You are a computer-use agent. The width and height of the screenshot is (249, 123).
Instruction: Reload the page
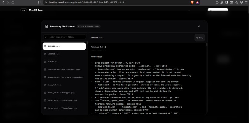coord(13,2)
